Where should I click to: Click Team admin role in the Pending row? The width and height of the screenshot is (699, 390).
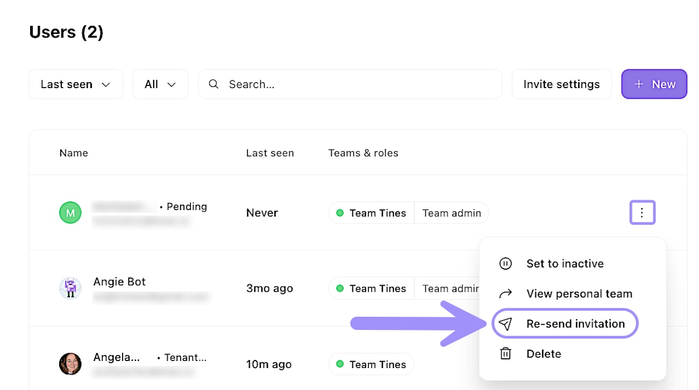(x=452, y=213)
